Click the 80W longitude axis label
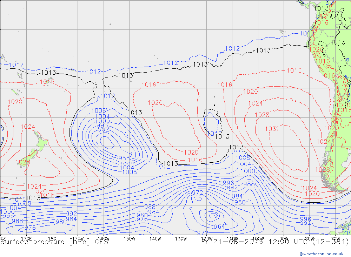 310,239
